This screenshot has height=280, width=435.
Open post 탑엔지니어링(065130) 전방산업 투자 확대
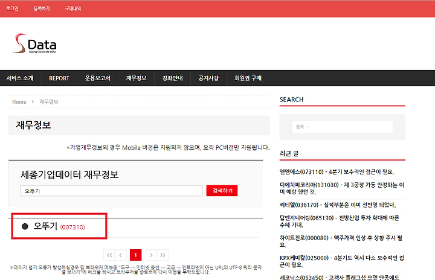[x=340, y=221]
